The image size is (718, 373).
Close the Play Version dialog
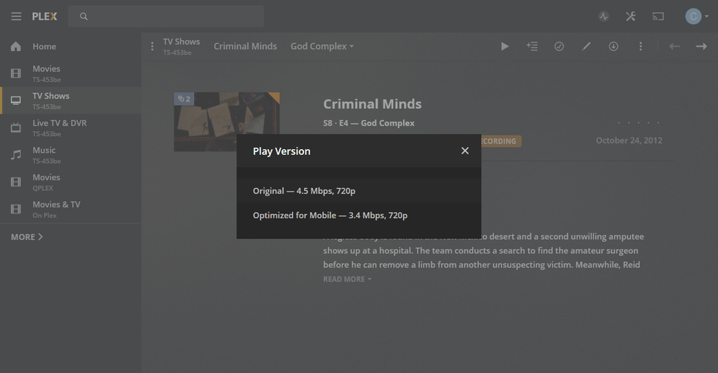coord(465,151)
